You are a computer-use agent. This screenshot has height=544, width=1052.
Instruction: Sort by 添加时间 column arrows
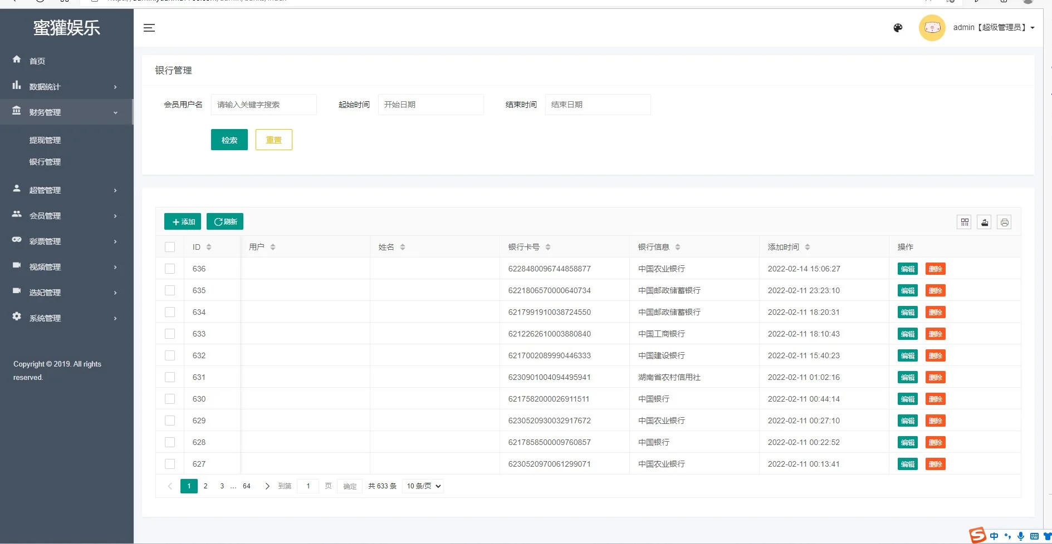[x=808, y=247]
